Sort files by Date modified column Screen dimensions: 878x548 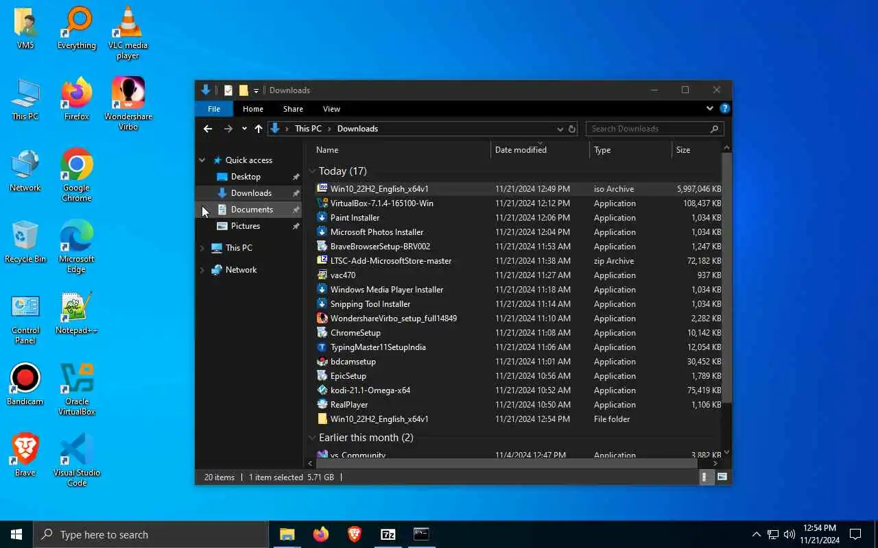pos(541,150)
